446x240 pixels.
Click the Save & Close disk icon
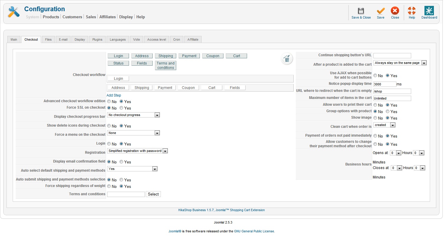click(x=361, y=11)
